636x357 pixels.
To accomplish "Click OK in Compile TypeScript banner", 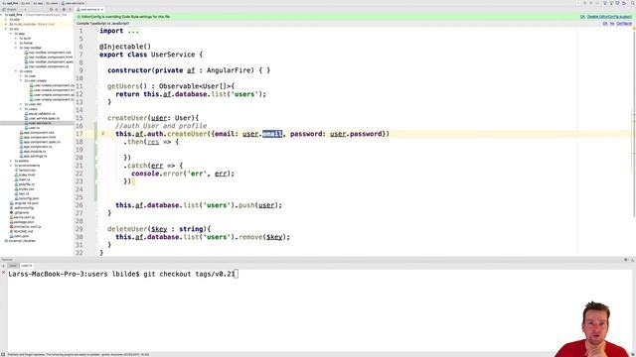I will [605, 24].
